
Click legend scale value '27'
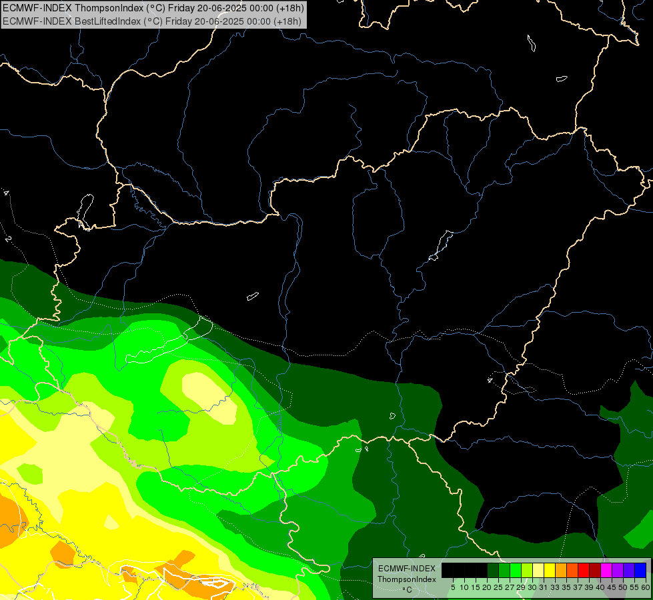pos(510,587)
